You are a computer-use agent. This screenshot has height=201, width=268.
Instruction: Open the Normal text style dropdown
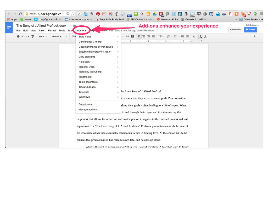pyautogui.click(x=59, y=36)
